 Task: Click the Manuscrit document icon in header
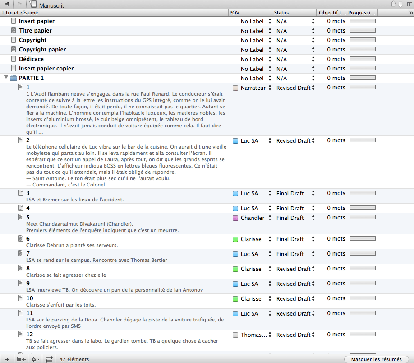33,4
